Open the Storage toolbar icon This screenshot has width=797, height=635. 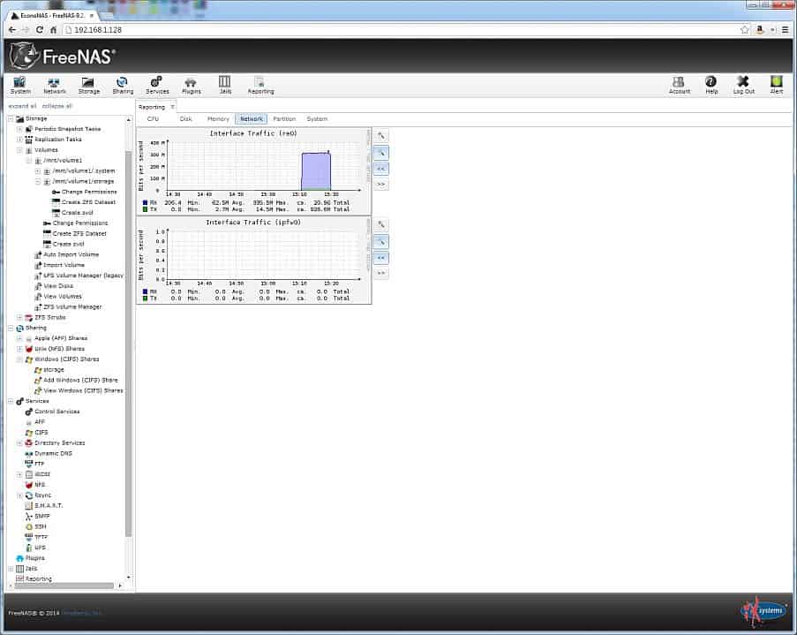coord(89,85)
